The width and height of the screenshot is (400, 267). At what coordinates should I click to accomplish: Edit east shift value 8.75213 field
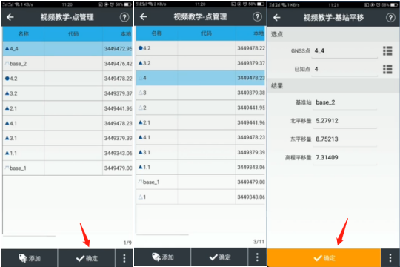(344, 139)
